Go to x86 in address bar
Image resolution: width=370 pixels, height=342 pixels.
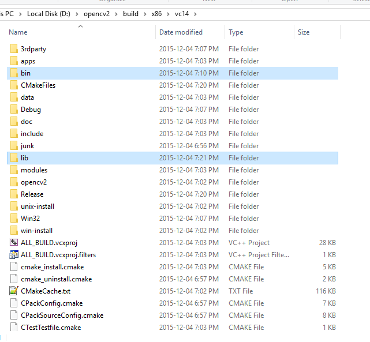point(156,14)
